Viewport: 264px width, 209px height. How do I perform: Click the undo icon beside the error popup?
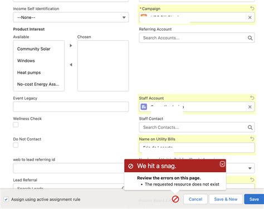click(252, 179)
